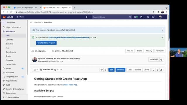The image size is (187, 105).
Task: Click the Lock button
Action: 130,70
